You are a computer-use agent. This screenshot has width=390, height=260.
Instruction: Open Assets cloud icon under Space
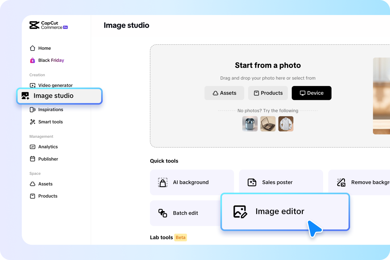pos(32,184)
